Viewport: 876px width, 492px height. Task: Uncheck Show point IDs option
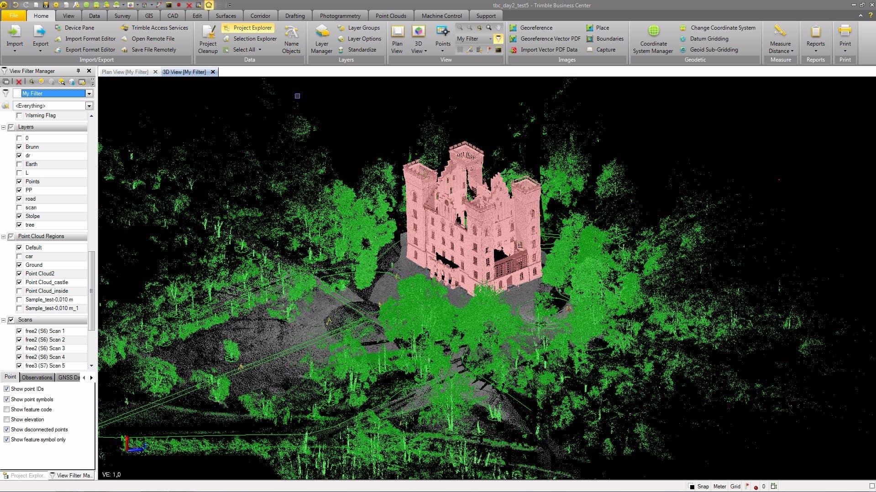point(6,389)
